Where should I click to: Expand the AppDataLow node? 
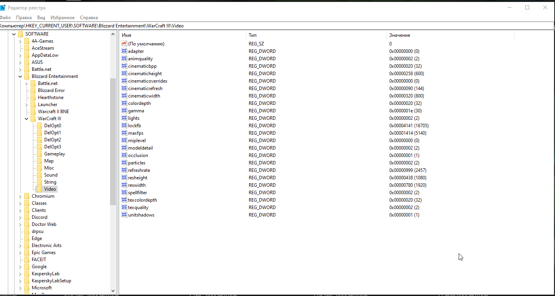click(20, 55)
